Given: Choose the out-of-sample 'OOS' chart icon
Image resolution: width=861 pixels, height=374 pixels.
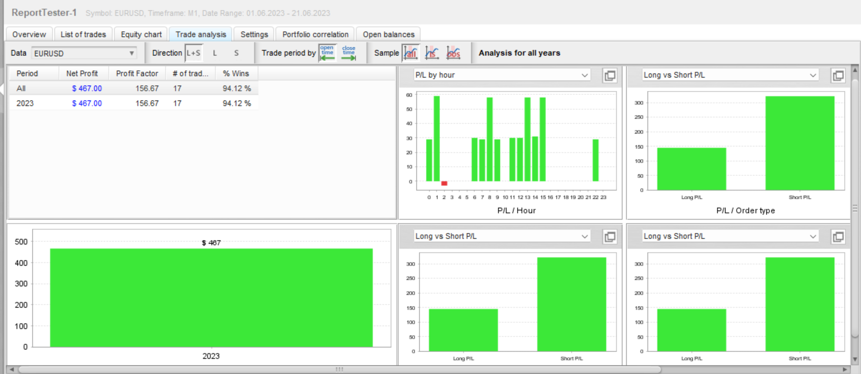Looking at the screenshot, I should (453, 53).
